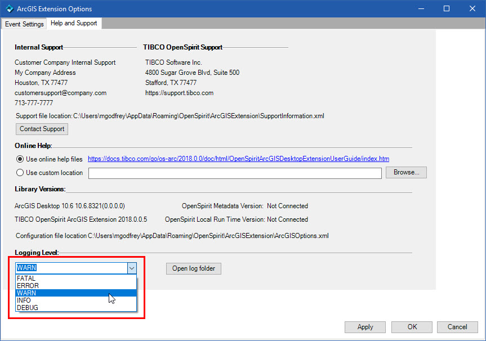The height and width of the screenshot is (341, 486).
Task: Click the customersupport@company.com email text
Action: point(60,93)
